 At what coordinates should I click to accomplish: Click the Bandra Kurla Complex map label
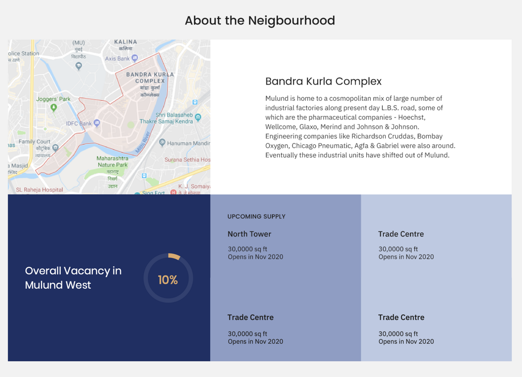click(149, 78)
